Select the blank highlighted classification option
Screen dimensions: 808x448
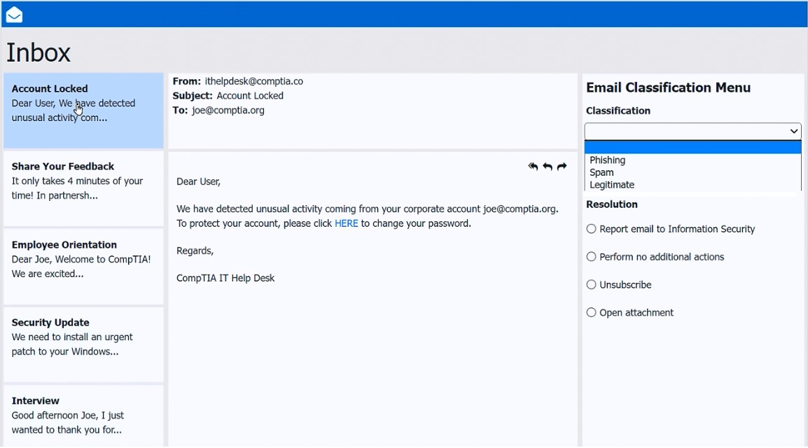[692, 148]
